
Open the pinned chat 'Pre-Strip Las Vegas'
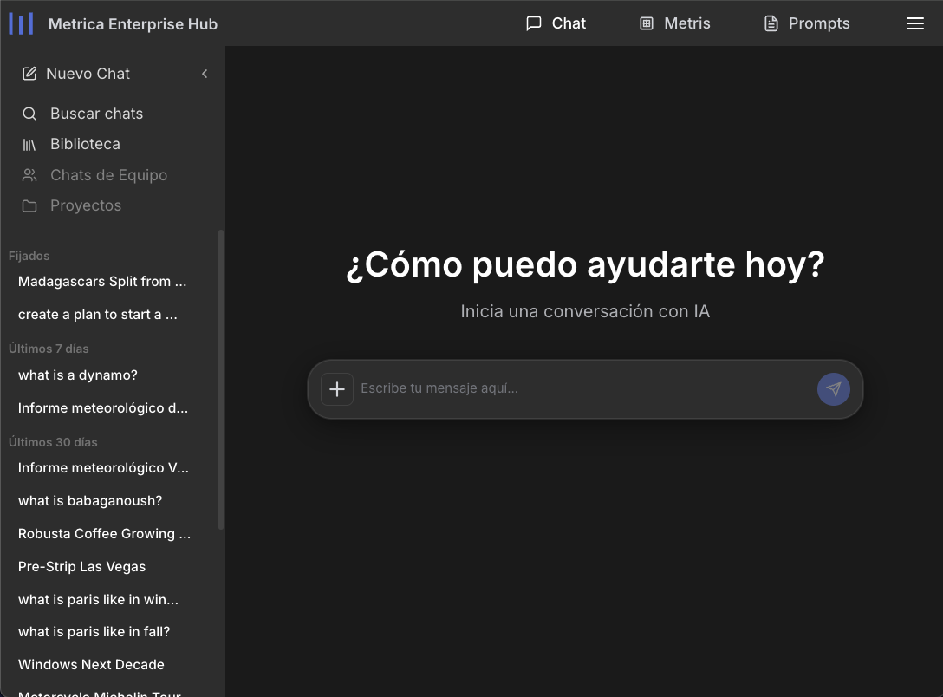81,566
